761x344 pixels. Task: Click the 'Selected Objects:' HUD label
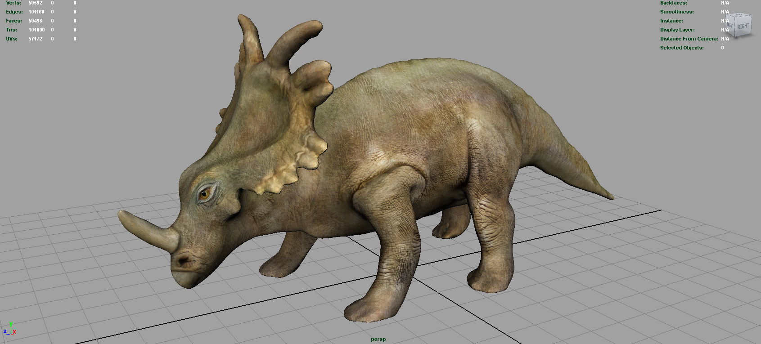[682, 48]
